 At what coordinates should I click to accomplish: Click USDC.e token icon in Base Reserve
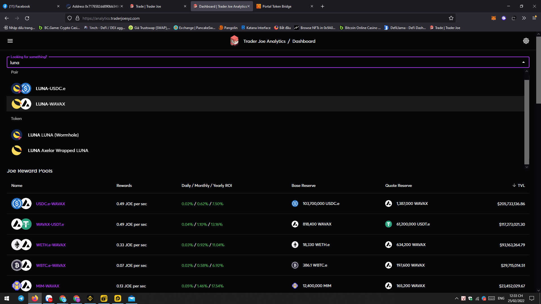pyautogui.click(x=295, y=204)
